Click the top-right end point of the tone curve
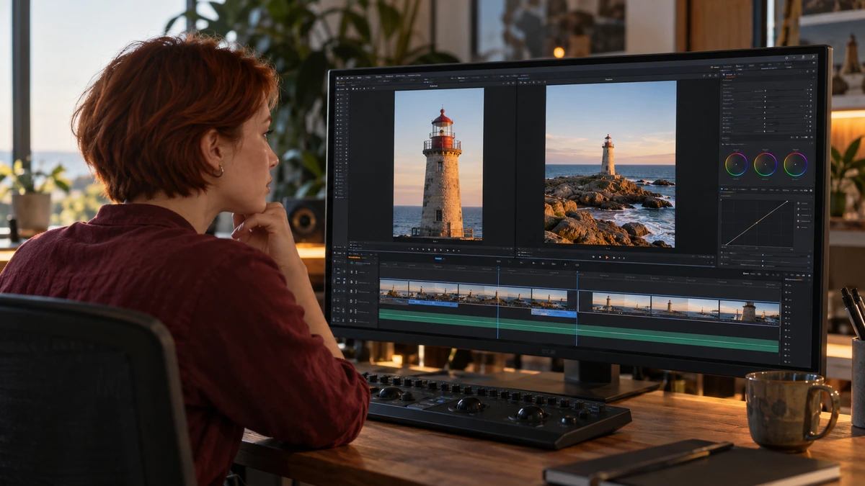This screenshot has height=486, width=865. tap(788, 202)
